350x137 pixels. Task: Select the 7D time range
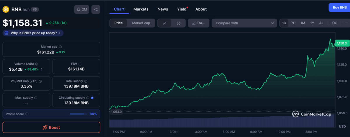pyautogui.click(x=293, y=23)
